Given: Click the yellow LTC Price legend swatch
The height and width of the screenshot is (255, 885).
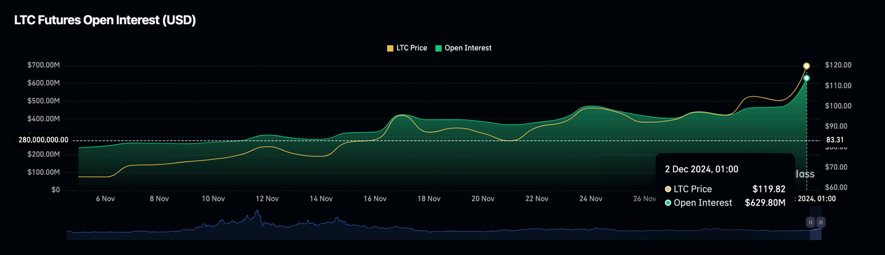Looking at the screenshot, I should click(390, 48).
